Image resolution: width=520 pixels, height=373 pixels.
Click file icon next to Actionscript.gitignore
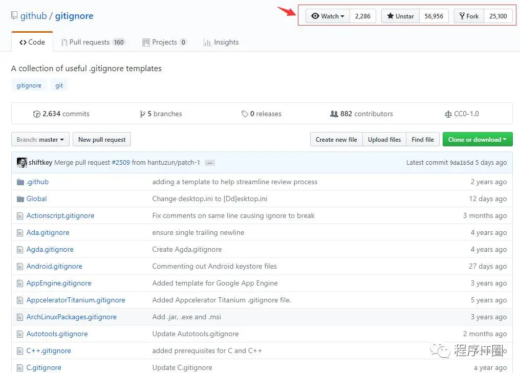[x=20, y=216]
